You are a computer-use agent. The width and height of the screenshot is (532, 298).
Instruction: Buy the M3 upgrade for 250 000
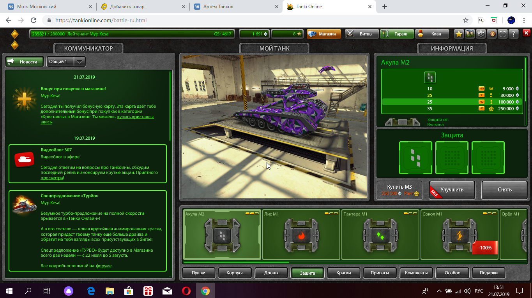(399, 190)
